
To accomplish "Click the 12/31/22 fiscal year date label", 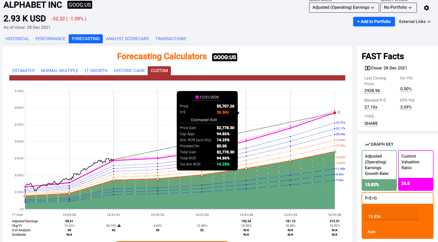I will coord(157,215).
